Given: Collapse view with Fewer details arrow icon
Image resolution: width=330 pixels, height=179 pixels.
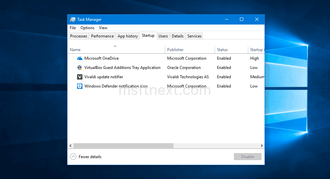Looking at the screenshot, I should pos(73,157).
